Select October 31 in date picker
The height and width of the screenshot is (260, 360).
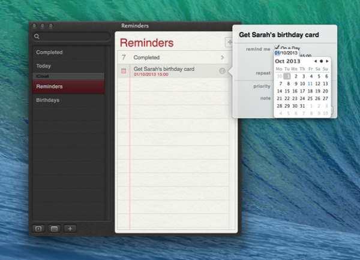pyautogui.click(x=302, y=106)
